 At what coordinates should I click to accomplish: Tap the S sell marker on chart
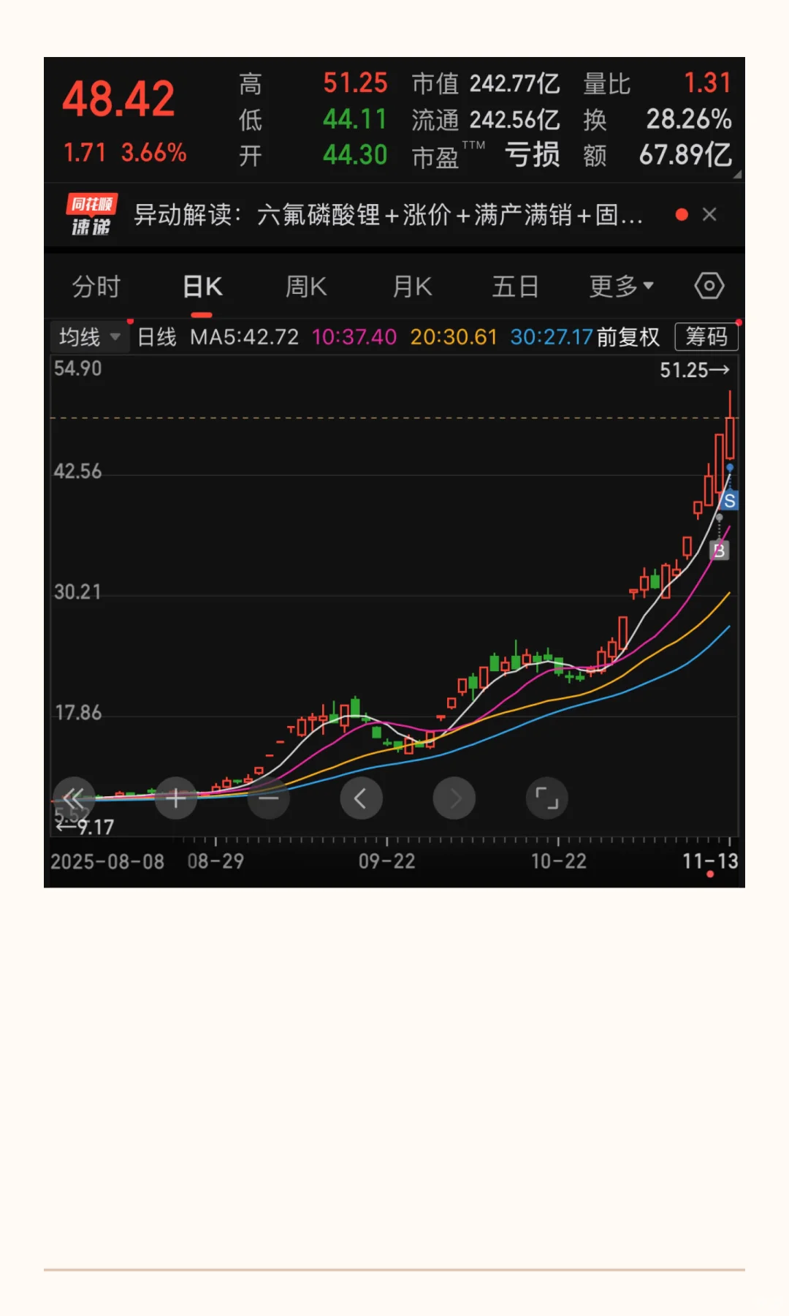point(729,501)
